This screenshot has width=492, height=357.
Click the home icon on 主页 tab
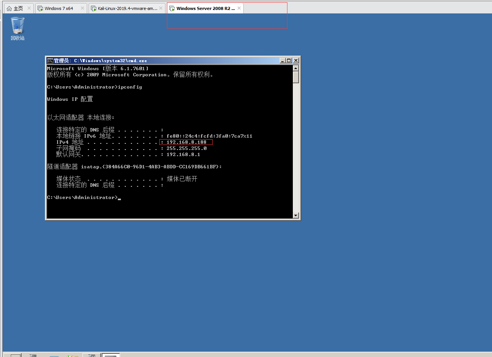tap(9, 8)
